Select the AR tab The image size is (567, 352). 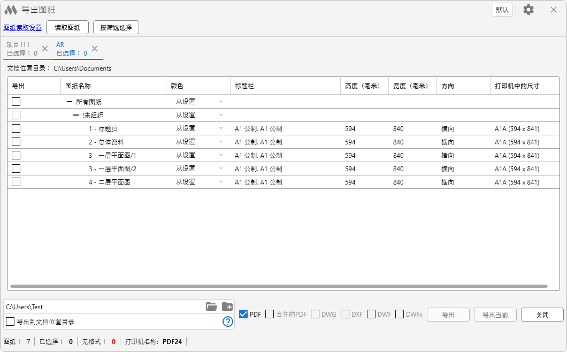tap(71, 49)
